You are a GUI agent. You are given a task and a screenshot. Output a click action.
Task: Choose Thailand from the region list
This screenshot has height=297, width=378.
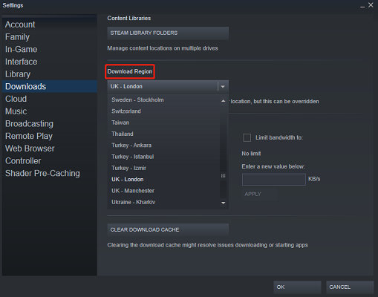pyautogui.click(x=164, y=134)
